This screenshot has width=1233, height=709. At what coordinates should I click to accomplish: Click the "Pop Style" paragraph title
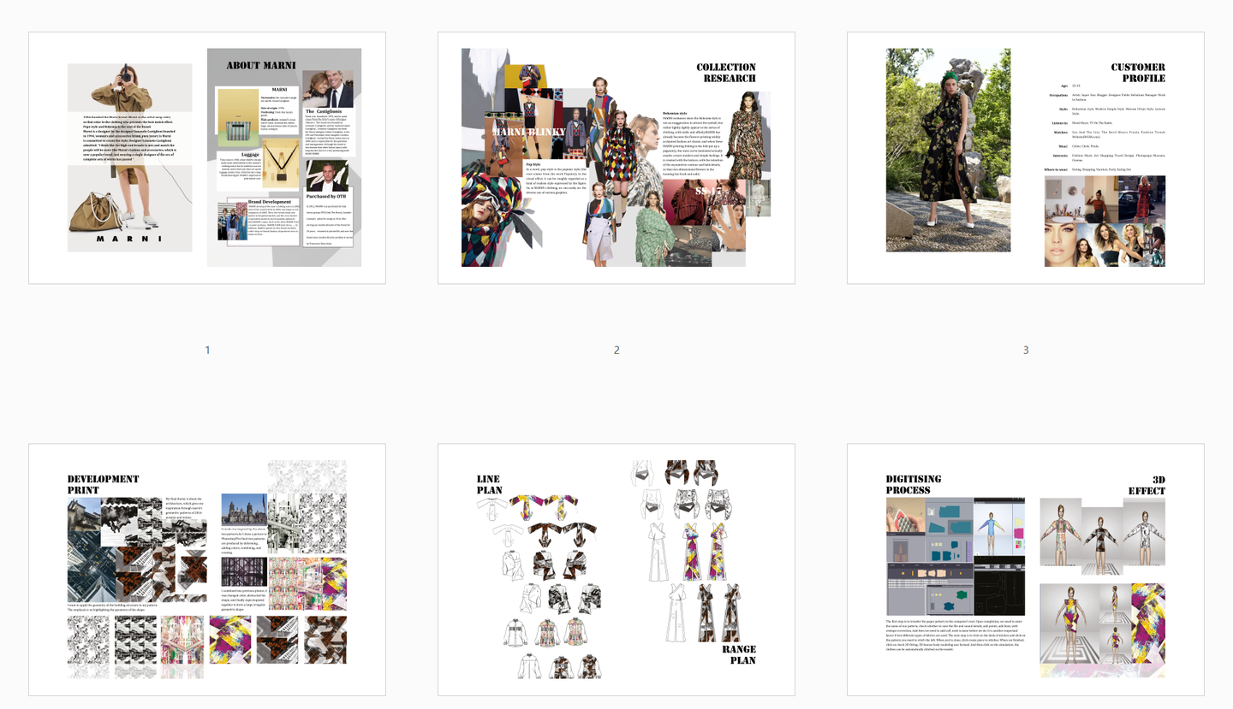533,164
